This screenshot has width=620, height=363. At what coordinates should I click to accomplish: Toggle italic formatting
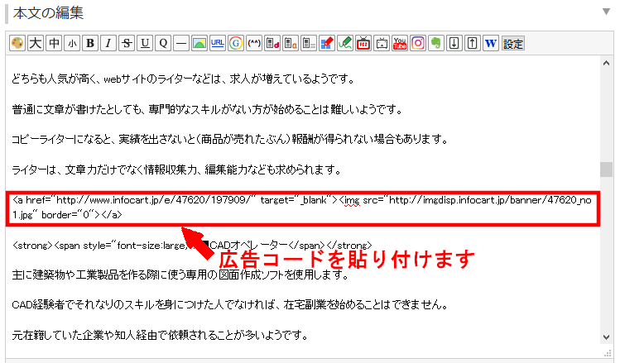click(x=108, y=43)
